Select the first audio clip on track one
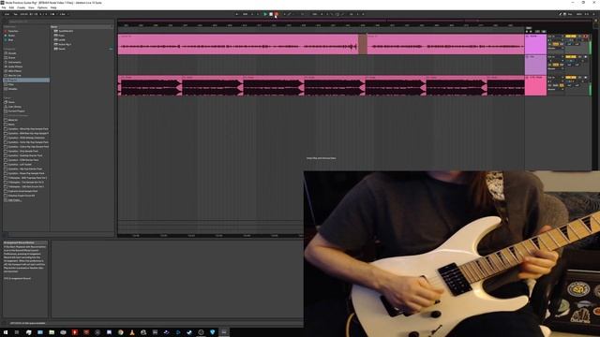The height and width of the screenshot is (337, 600). [237, 44]
